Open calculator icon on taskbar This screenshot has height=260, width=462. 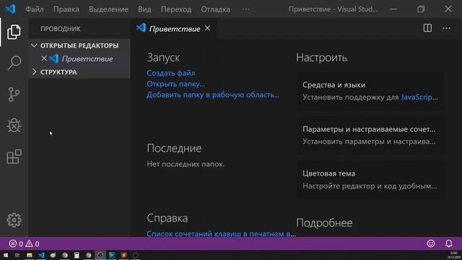[x=77, y=255]
